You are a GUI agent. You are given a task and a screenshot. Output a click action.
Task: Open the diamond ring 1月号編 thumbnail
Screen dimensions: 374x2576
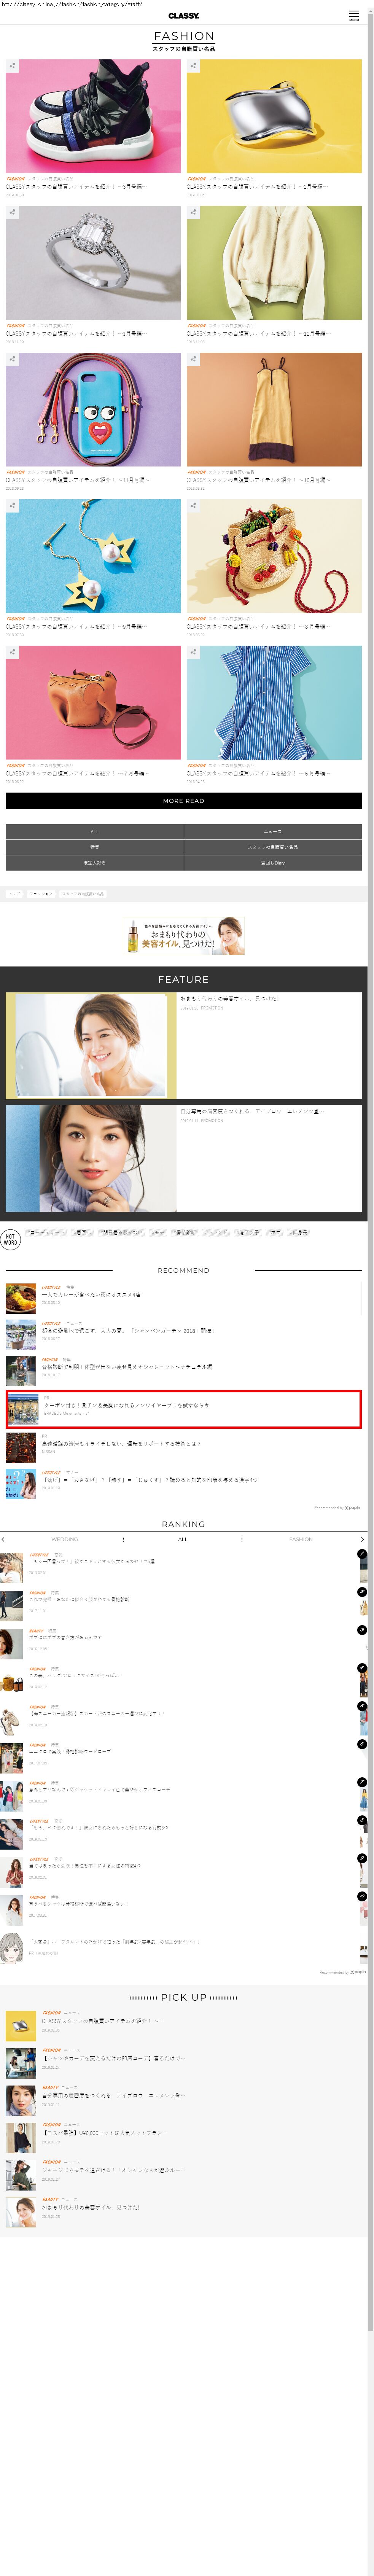coord(93,263)
